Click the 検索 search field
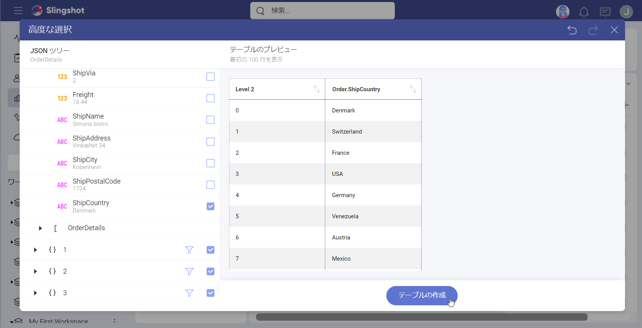 pyautogui.click(x=322, y=11)
